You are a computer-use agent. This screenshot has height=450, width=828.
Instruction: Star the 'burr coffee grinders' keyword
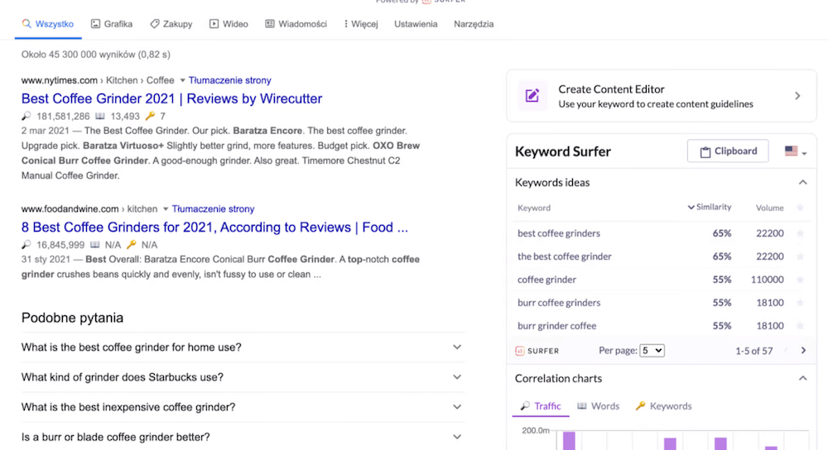800,303
